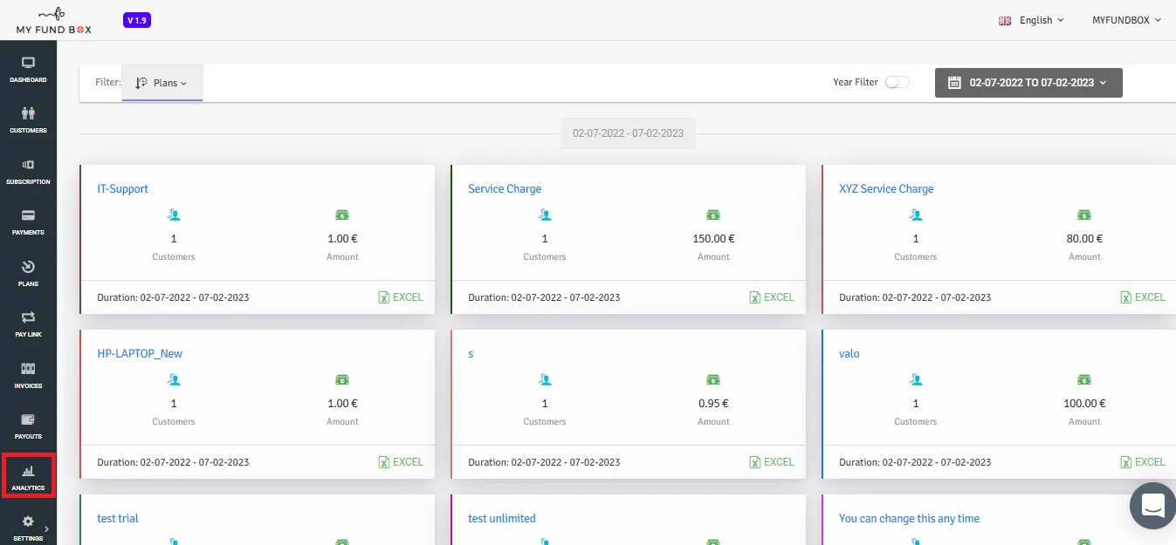Image resolution: width=1176 pixels, height=545 pixels.
Task: Download Excel for the valo plan
Action: click(x=1143, y=462)
